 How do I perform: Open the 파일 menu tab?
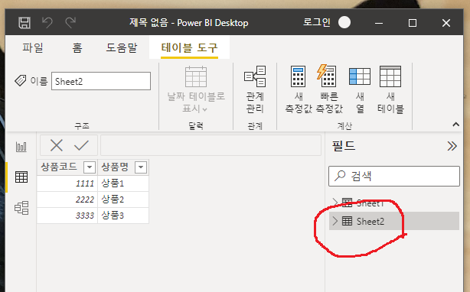(33, 47)
